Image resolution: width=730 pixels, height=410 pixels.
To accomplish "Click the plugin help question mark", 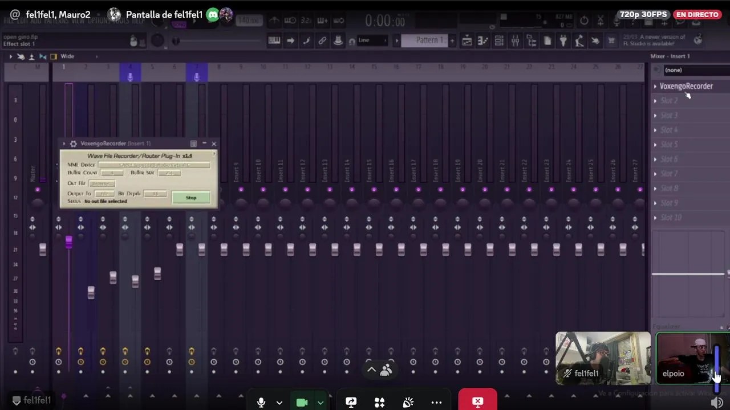I will tap(214, 154).
